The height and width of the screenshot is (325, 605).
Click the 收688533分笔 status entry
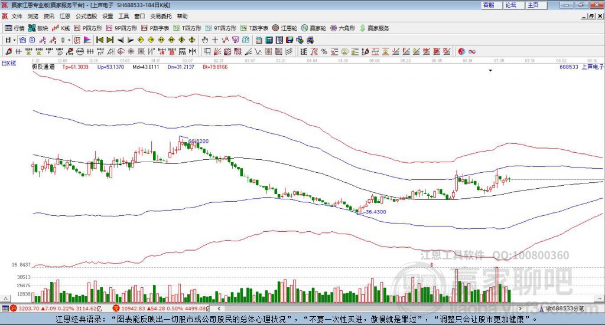[562, 308]
